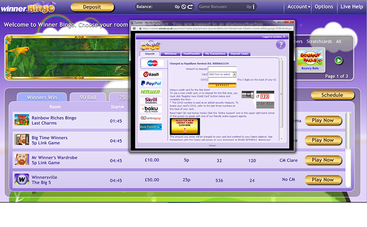The height and width of the screenshot is (227, 367).
Task: Click the green next-page arrow
Action: click(x=338, y=60)
